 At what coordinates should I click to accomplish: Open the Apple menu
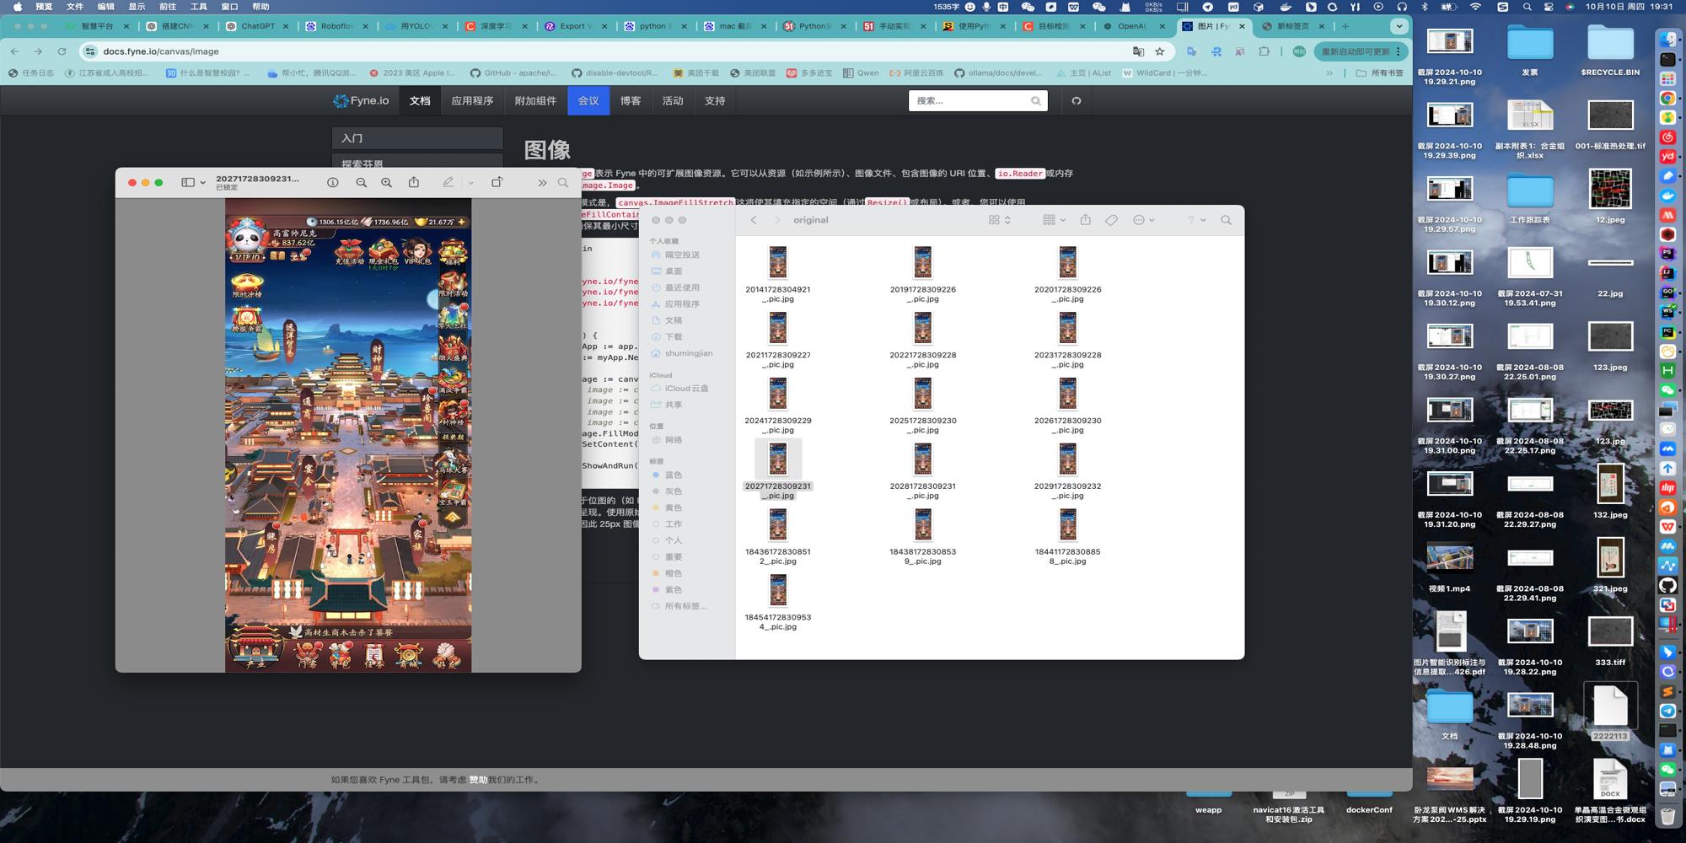[x=17, y=7]
